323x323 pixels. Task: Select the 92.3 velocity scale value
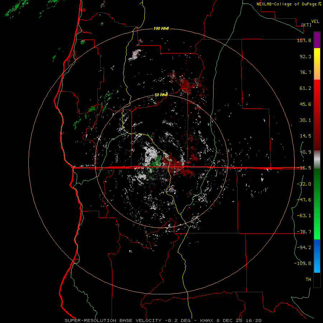305,56
